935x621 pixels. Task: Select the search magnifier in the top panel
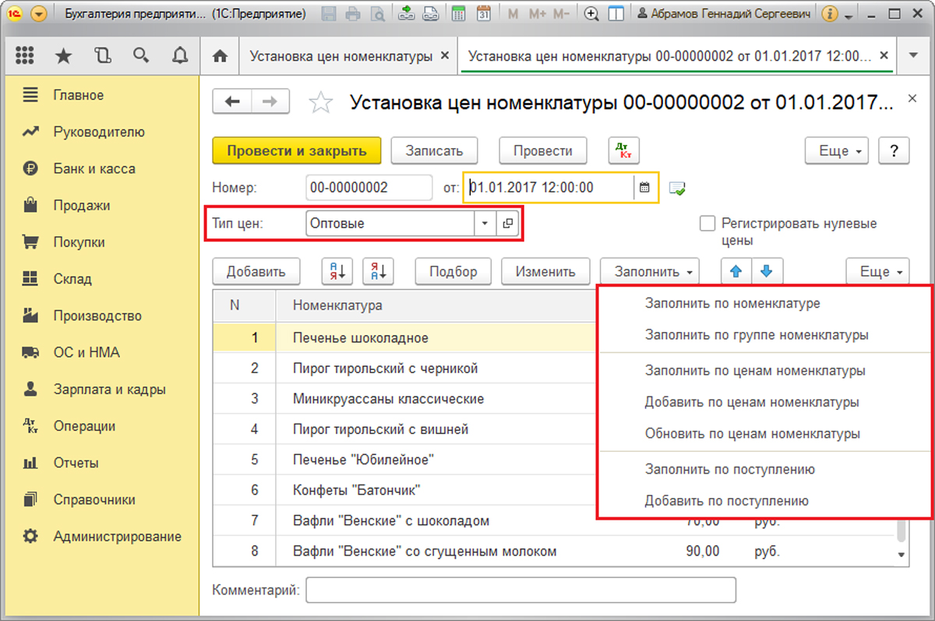pyautogui.click(x=141, y=55)
